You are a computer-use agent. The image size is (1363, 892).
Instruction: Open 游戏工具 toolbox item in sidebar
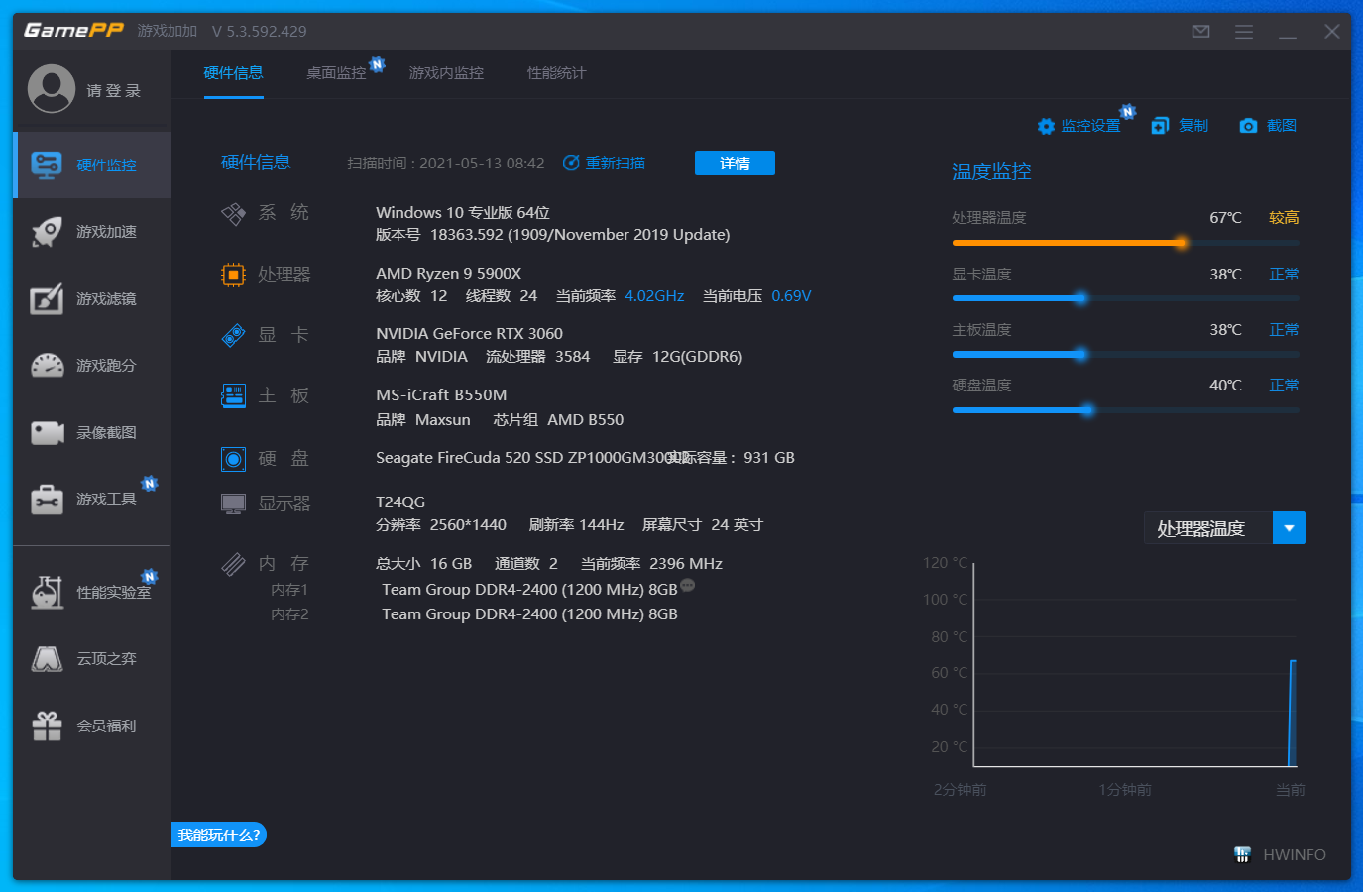pyautogui.click(x=92, y=499)
